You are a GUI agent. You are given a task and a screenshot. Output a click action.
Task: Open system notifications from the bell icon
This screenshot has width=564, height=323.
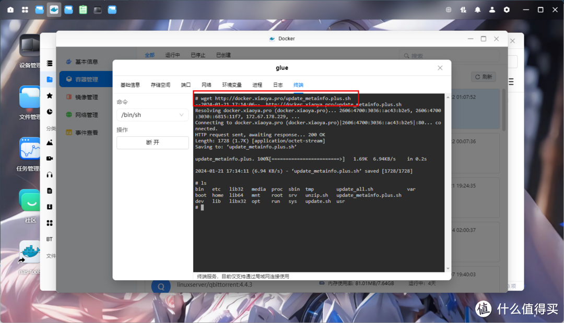click(x=477, y=9)
